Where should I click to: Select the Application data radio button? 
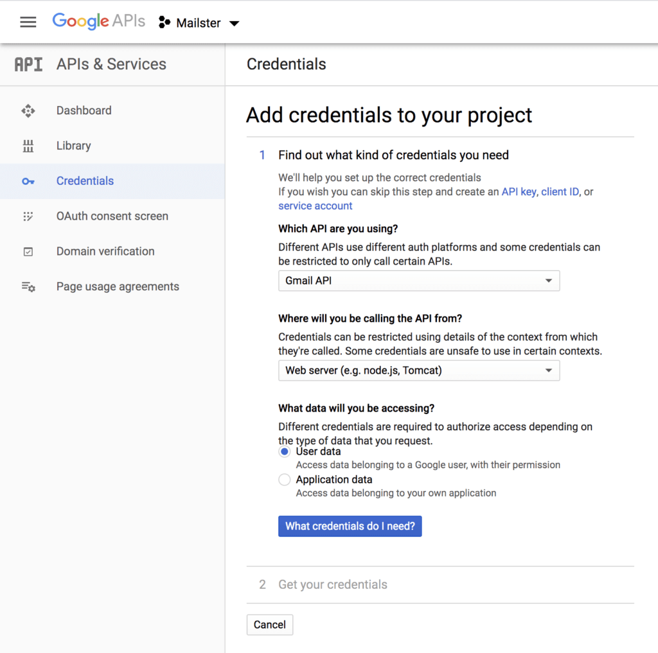pyautogui.click(x=285, y=480)
